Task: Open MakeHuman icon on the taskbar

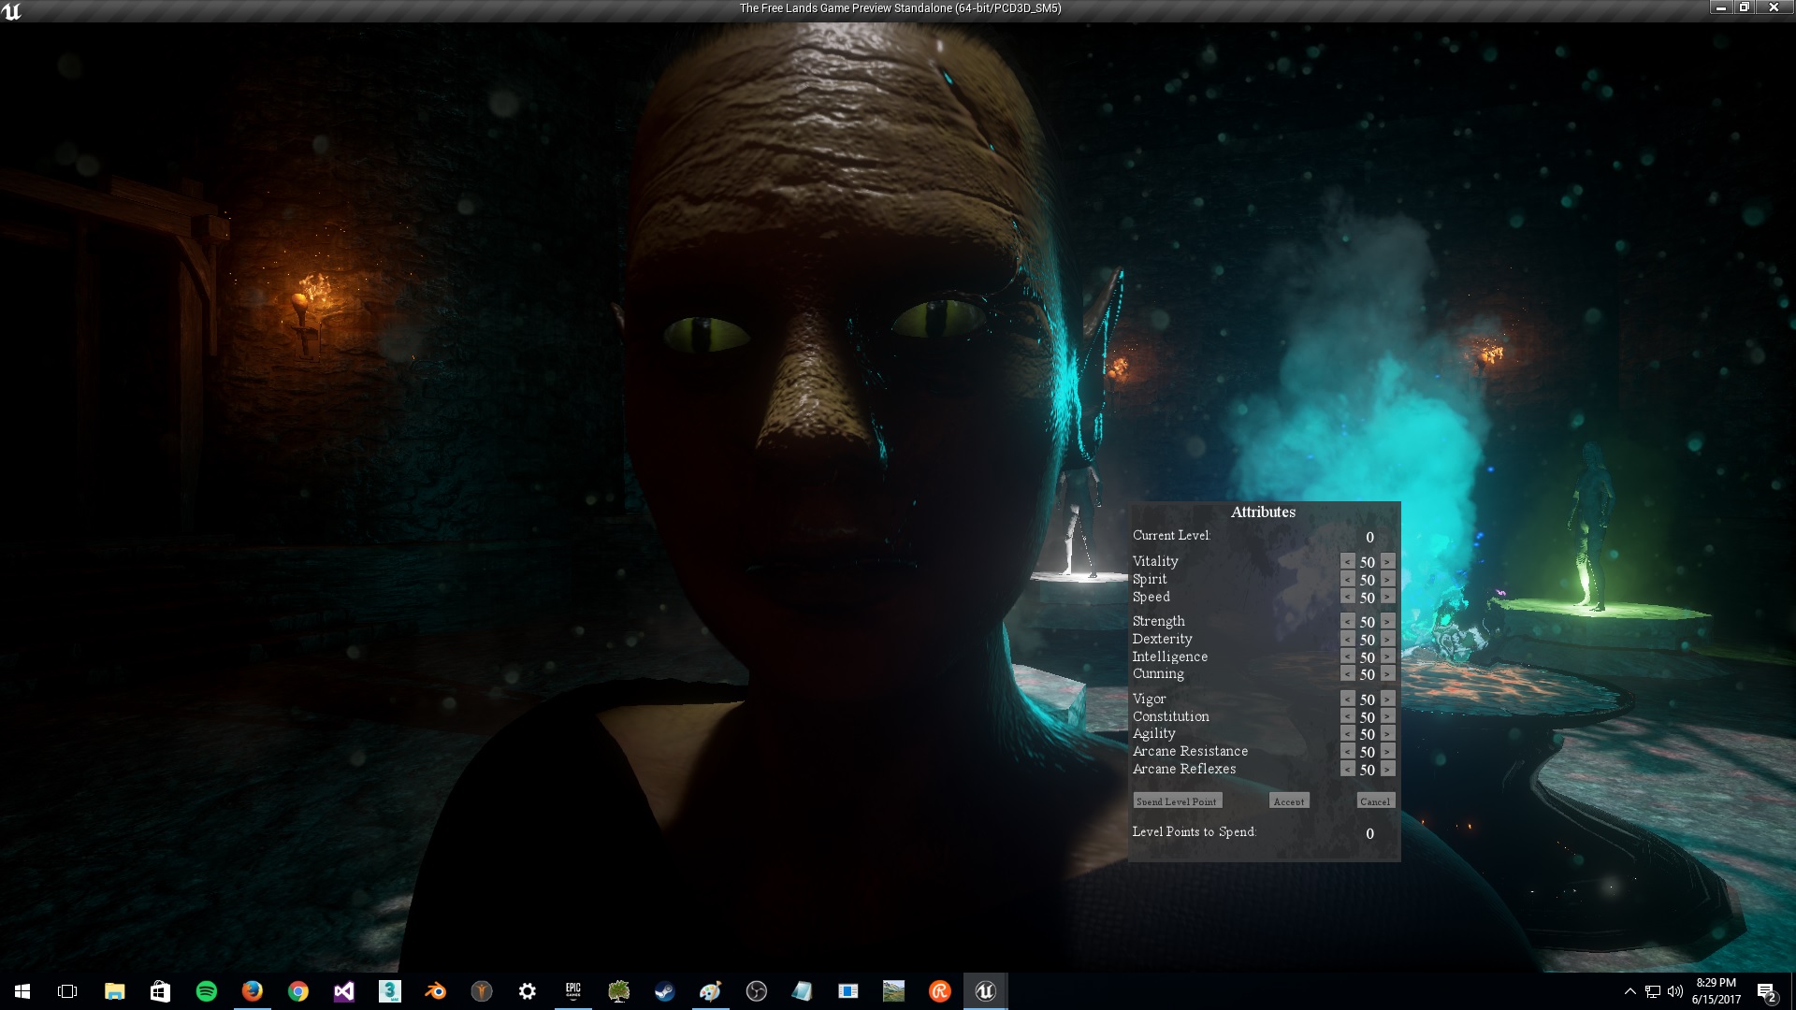Action: 481,991
